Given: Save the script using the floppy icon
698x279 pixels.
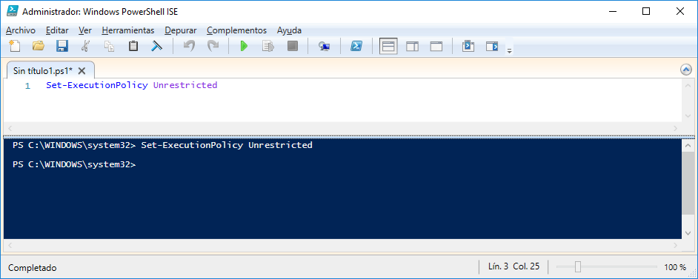Looking at the screenshot, I should point(62,46).
